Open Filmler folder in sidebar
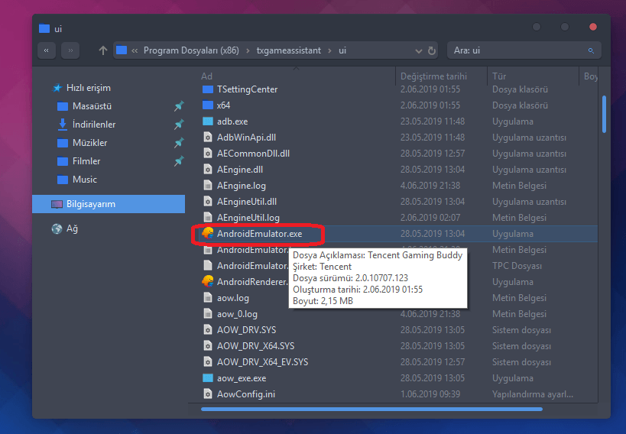The image size is (626, 434). (x=86, y=161)
